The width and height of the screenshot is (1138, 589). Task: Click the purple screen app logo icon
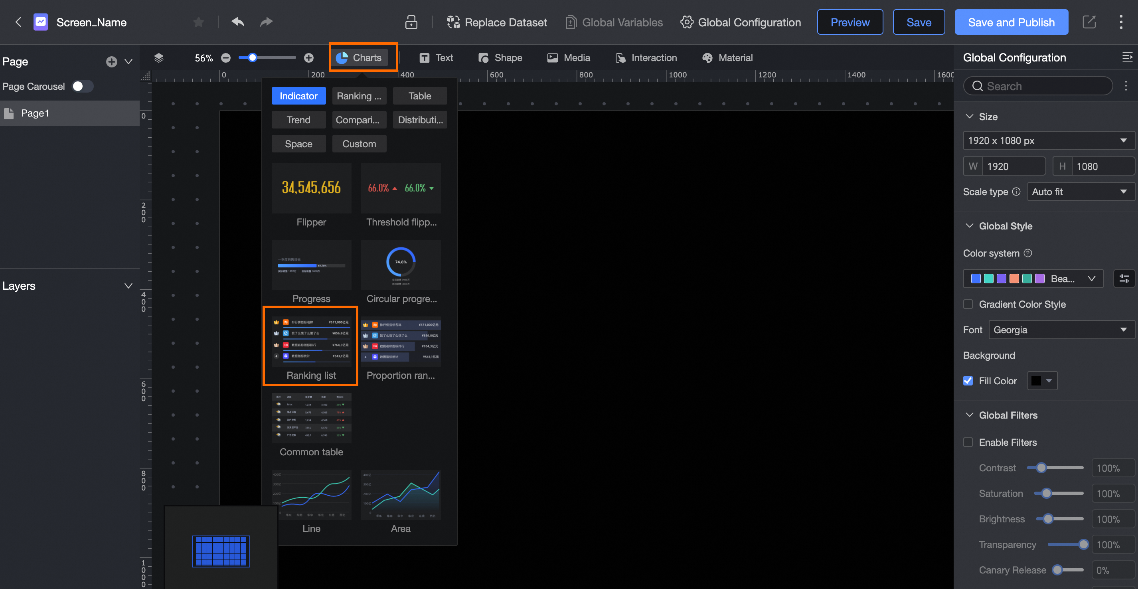[41, 22]
